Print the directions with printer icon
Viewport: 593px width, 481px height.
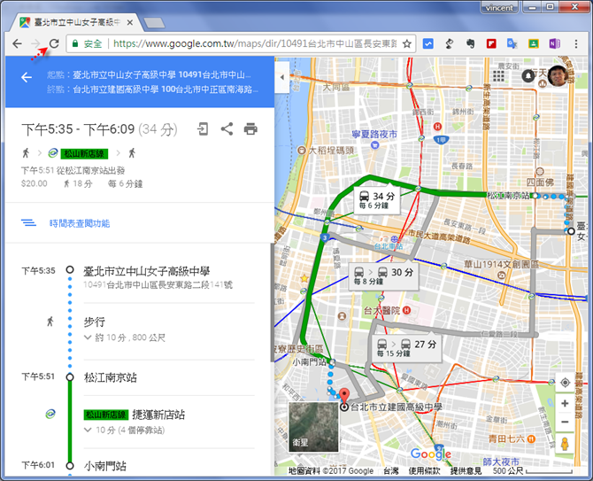pos(250,129)
